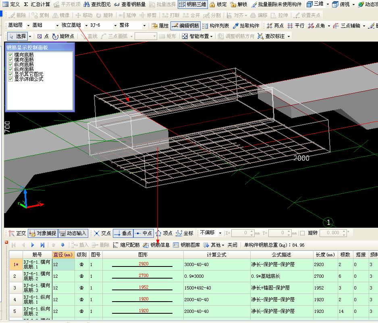The height and width of the screenshot is (323, 378).
Task: Click 批量删除未使用构件 tool
Action: pyautogui.click(x=276, y=4)
